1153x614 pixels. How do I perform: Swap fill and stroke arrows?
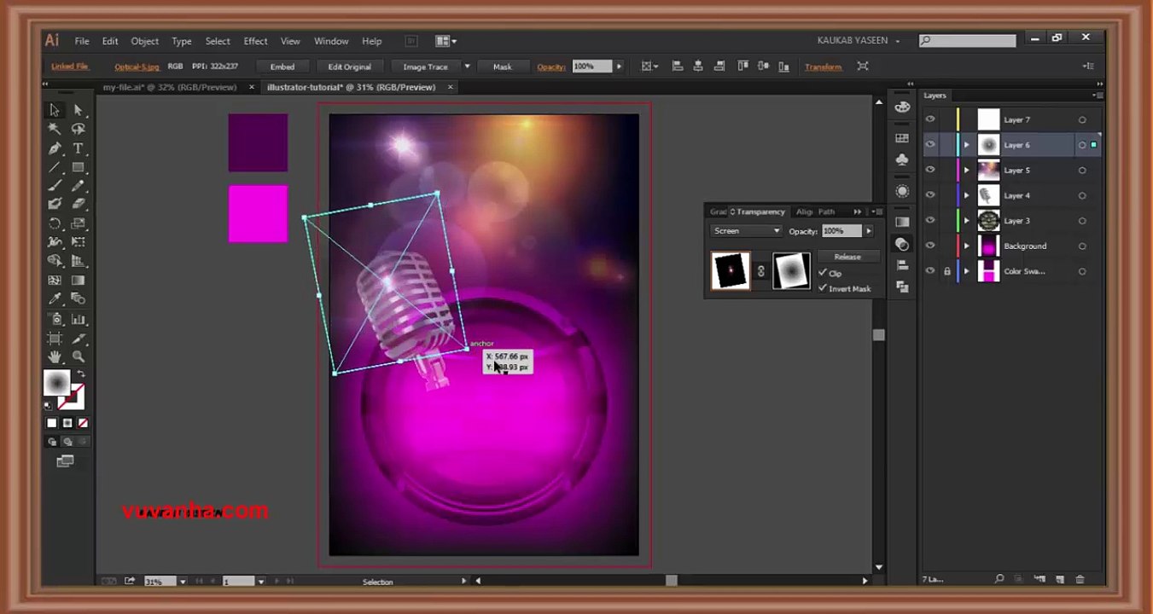click(81, 374)
